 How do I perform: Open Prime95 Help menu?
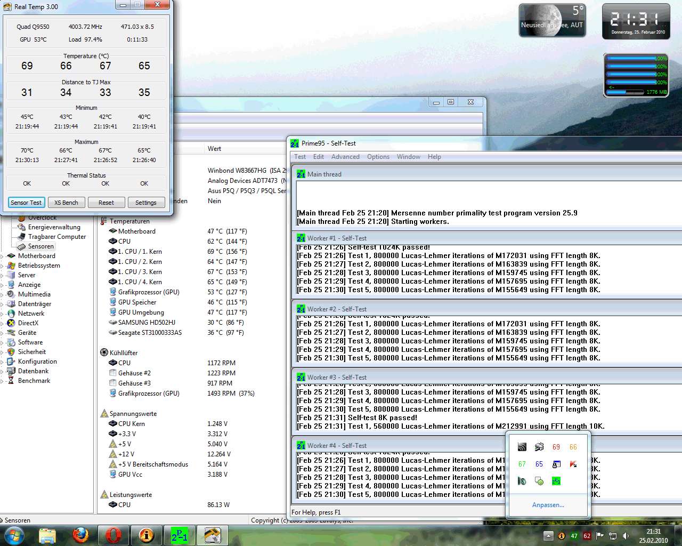click(434, 157)
